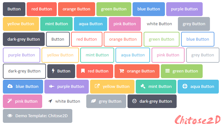Click the location arrow icon on white Button
The image size is (222, 126).
click(50, 101)
